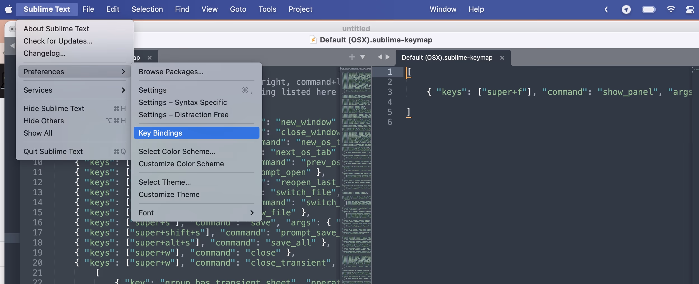Viewport: 699px width, 284px height.
Task: Close the right Default (OSX).sublime-keymap tab
Action: pos(502,58)
